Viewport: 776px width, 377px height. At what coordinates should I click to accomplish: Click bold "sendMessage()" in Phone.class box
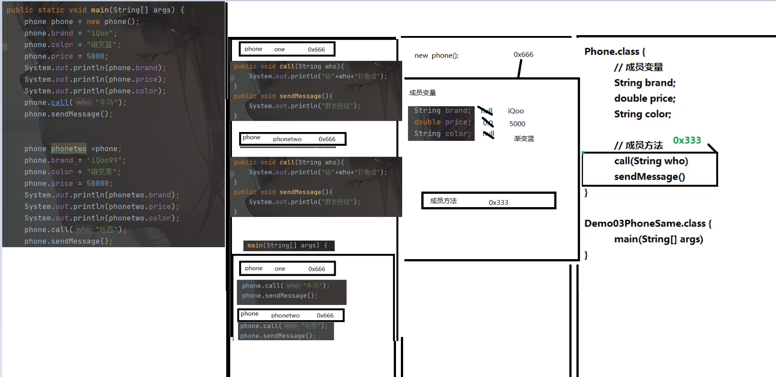click(649, 176)
